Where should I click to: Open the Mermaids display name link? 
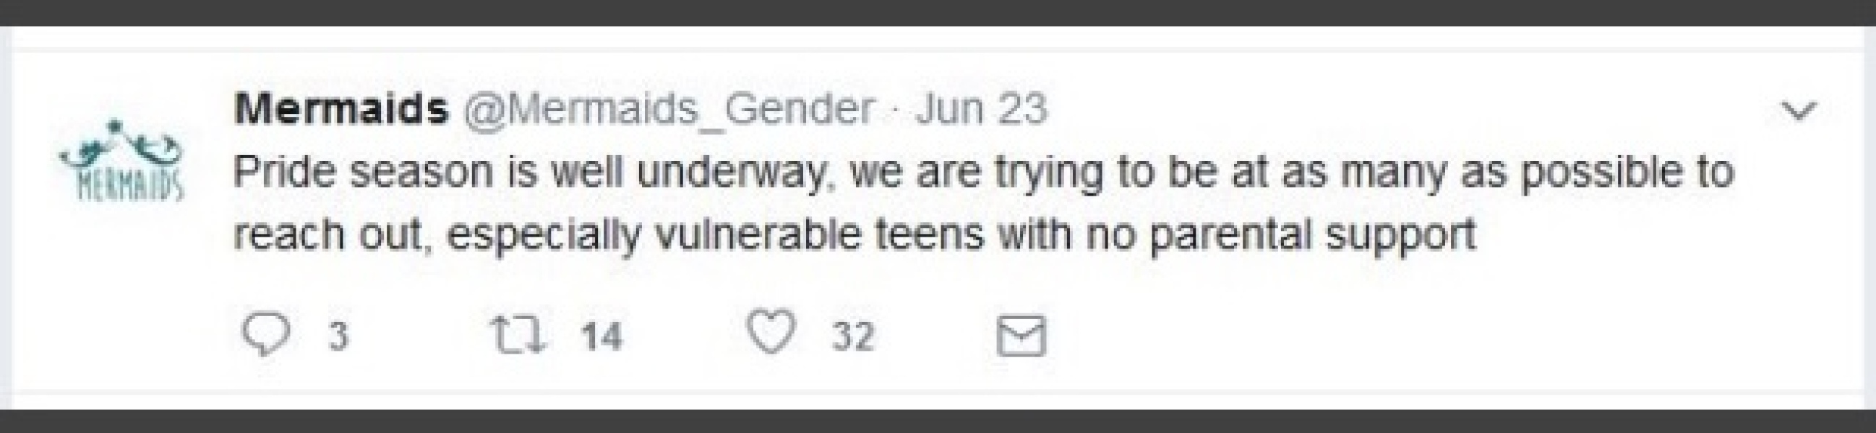point(340,110)
